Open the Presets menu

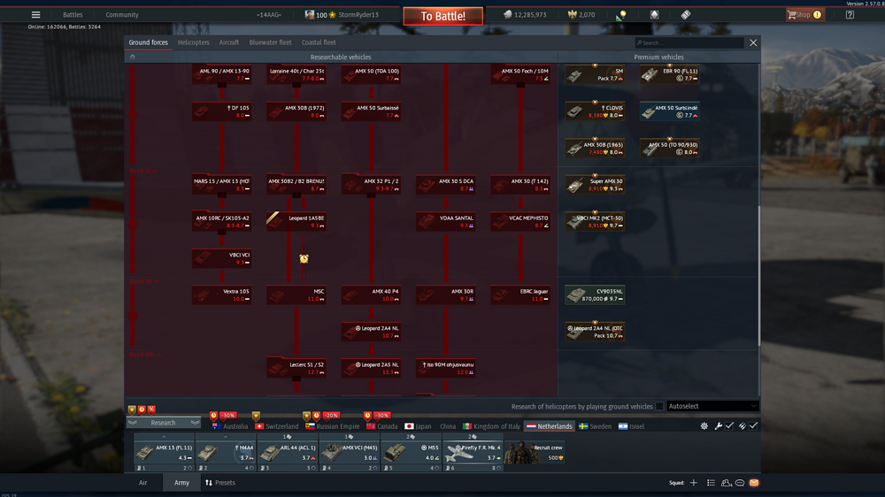[x=220, y=483]
